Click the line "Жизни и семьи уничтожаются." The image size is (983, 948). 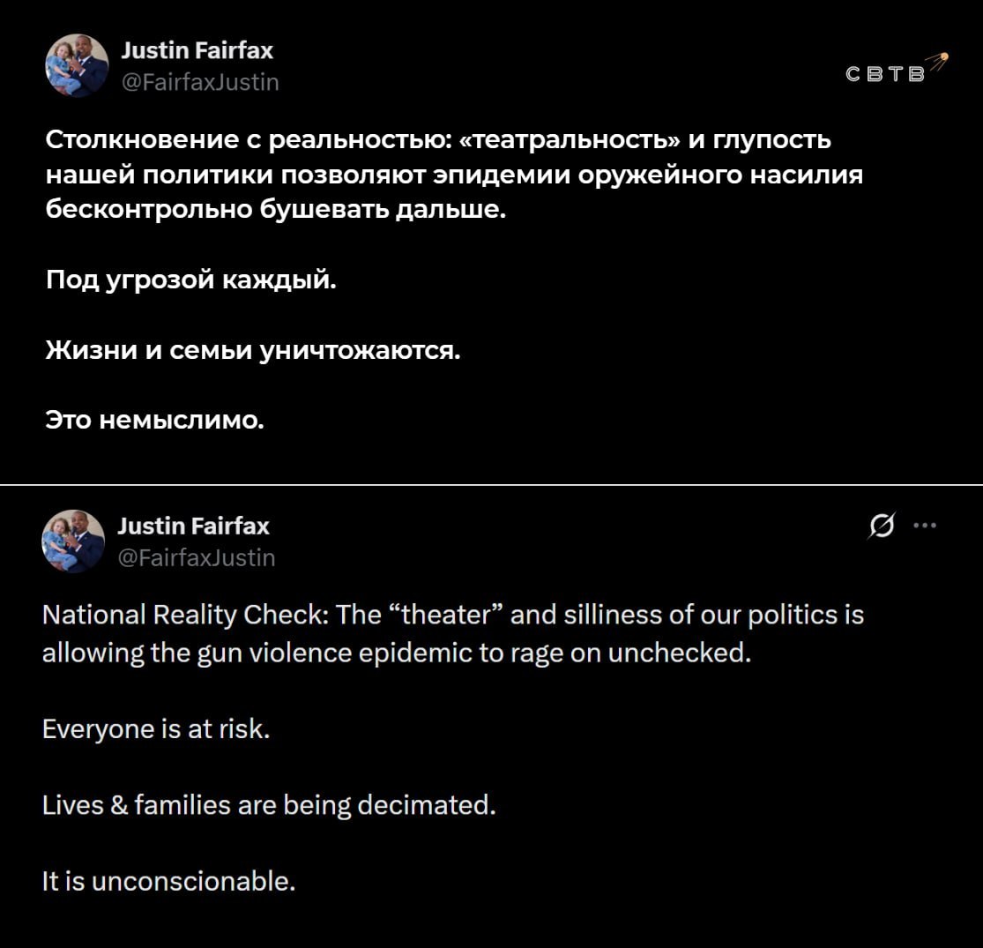[253, 350]
